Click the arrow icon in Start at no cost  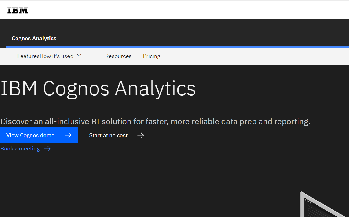pos(141,135)
